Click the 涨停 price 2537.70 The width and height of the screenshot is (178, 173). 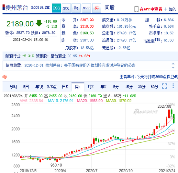click(23, 33)
